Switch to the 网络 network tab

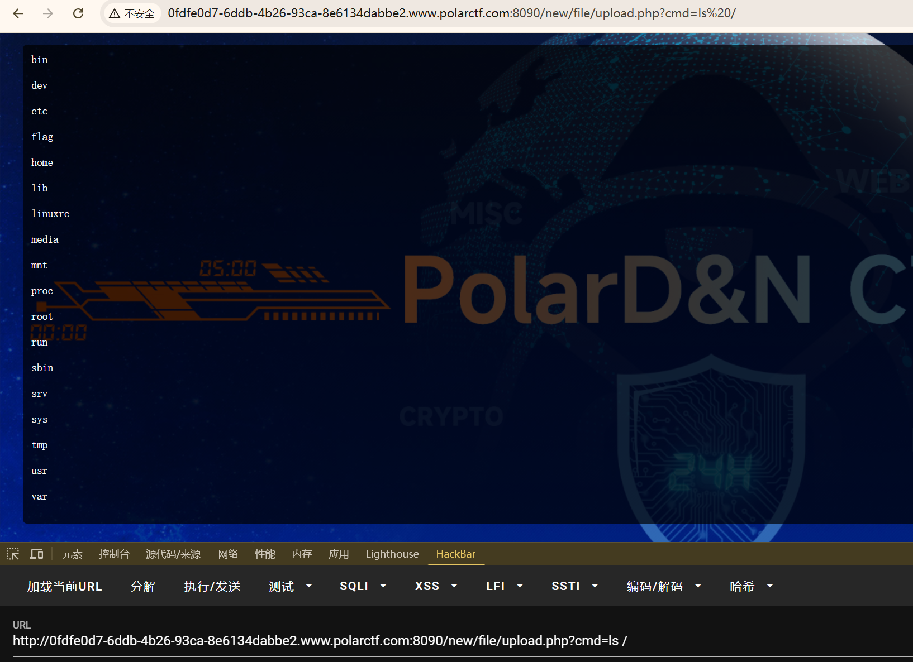[x=228, y=554]
